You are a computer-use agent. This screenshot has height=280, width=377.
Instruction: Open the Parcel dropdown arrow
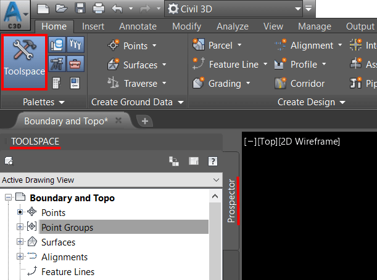point(239,45)
